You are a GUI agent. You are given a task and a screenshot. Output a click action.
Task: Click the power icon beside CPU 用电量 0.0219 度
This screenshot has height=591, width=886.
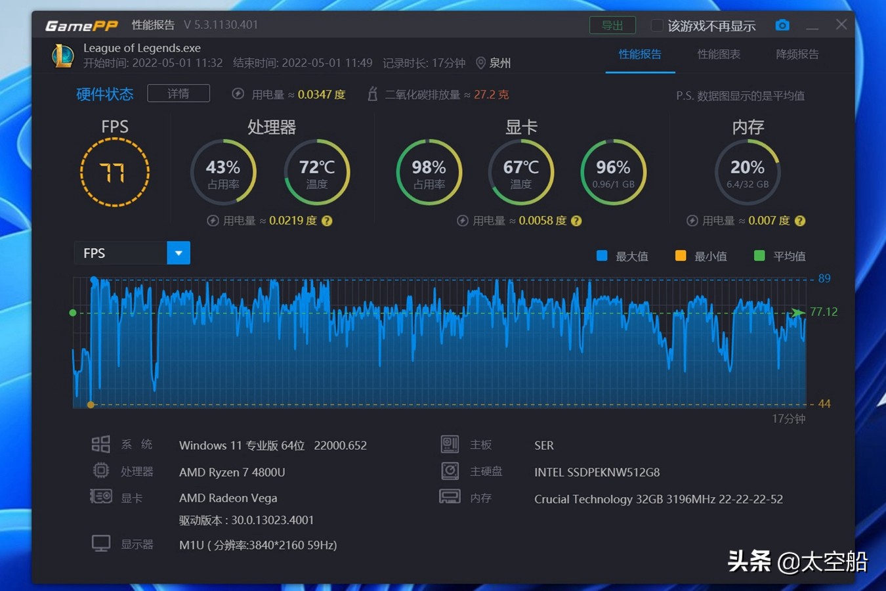pyautogui.click(x=213, y=221)
